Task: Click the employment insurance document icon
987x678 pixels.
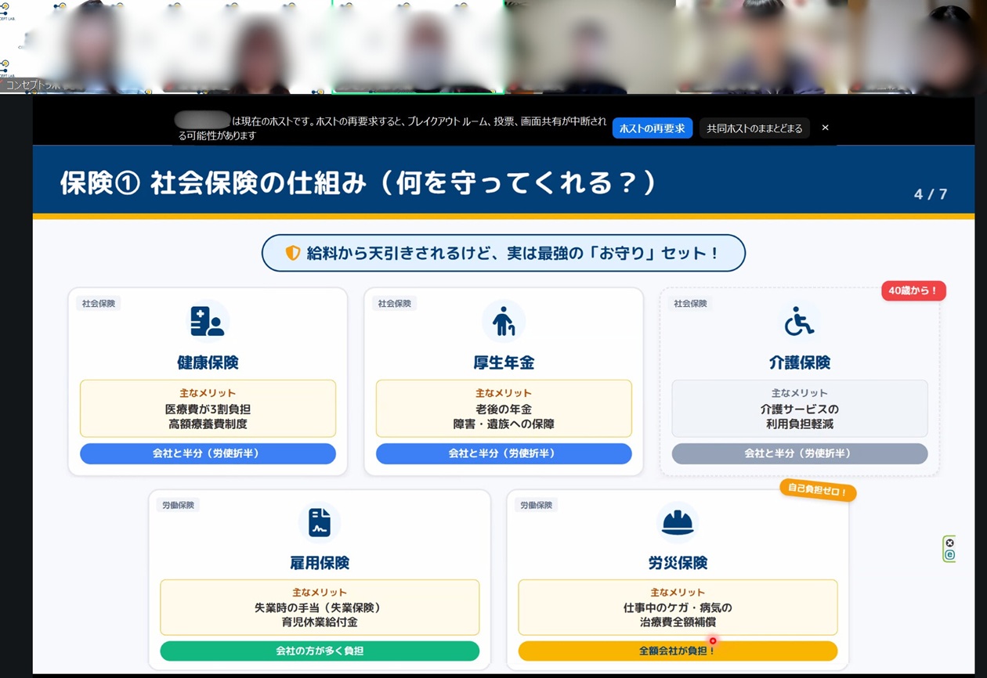Action: click(320, 522)
